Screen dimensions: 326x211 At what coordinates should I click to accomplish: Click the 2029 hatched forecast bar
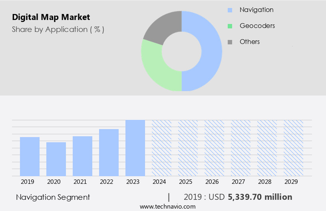pos(293,148)
